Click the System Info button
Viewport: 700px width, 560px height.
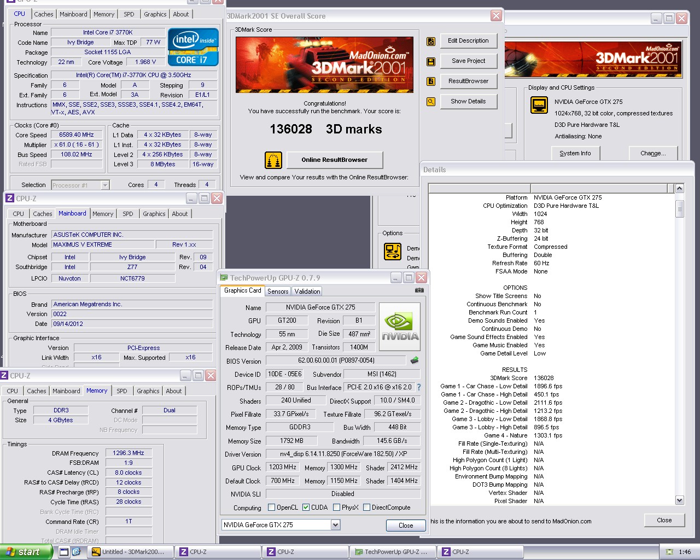click(x=575, y=153)
